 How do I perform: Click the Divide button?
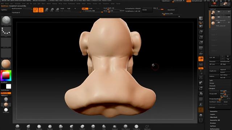[x=147, y=10]
